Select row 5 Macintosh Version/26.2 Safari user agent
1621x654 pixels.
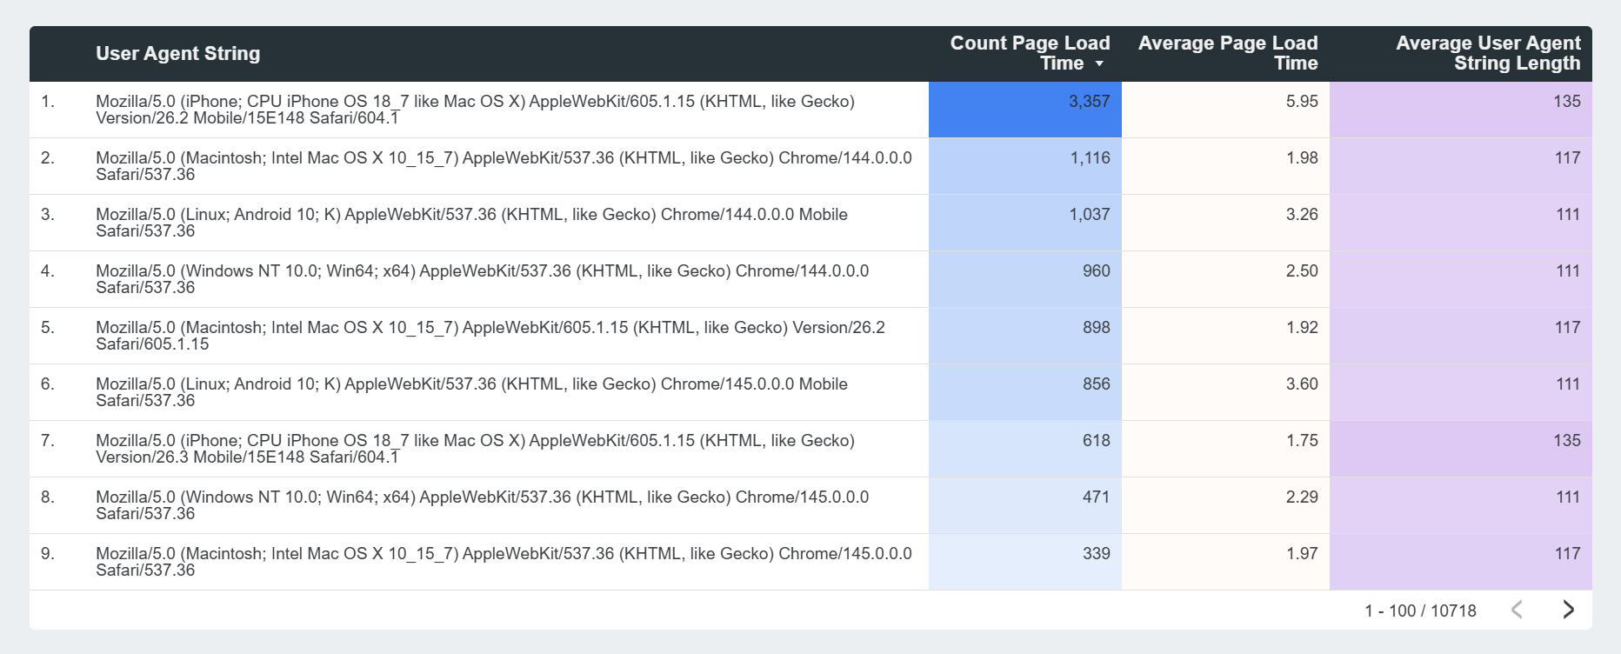tap(490, 336)
